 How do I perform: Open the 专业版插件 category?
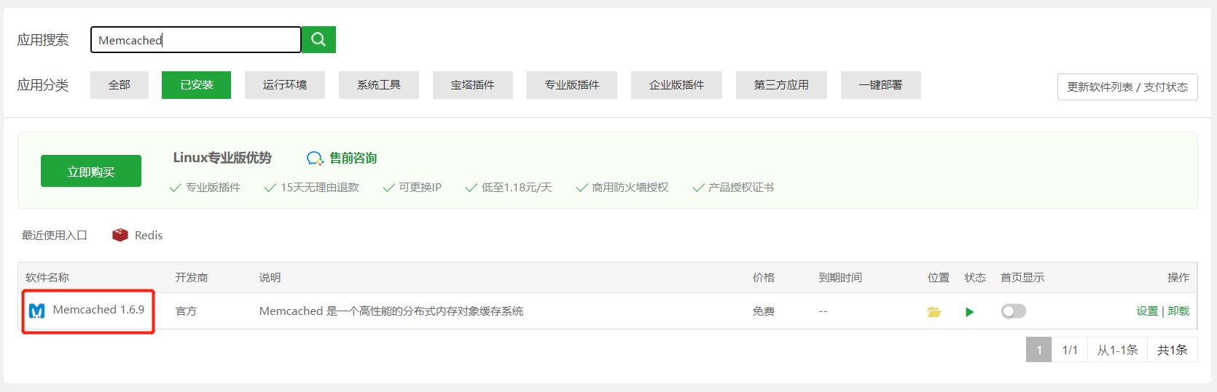[572, 85]
